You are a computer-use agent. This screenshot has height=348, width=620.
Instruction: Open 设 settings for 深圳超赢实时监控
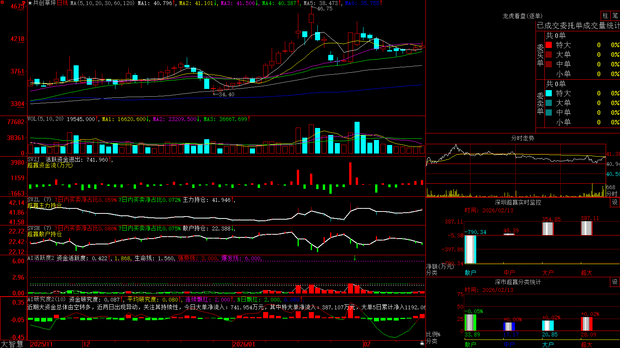tap(615, 202)
